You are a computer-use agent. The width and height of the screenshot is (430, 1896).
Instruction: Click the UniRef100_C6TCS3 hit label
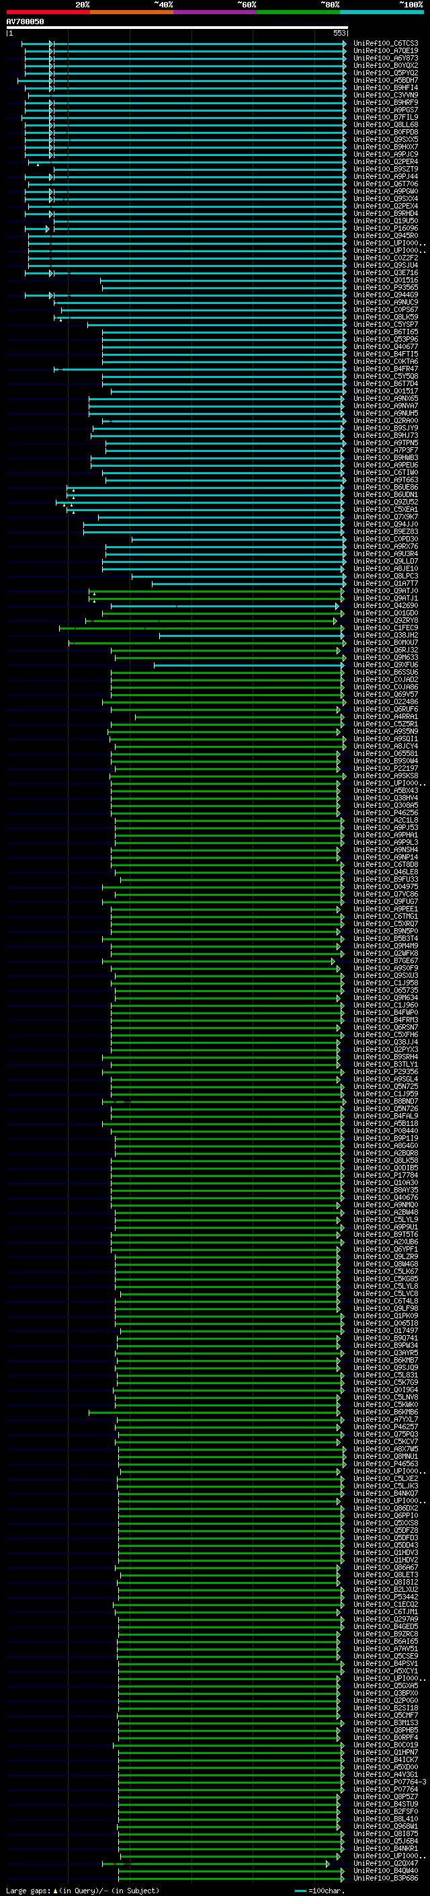tap(386, 44)
